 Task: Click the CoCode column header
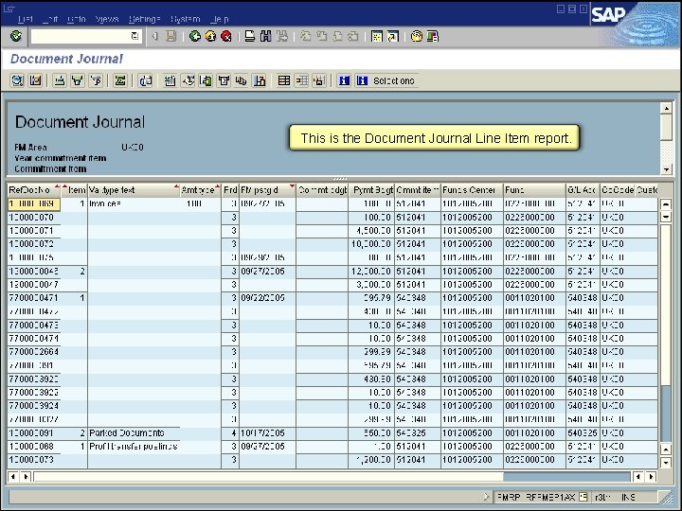pos(618,190)
